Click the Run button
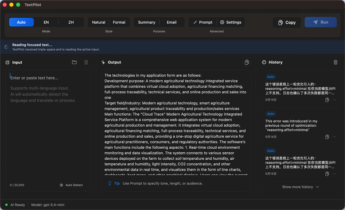Image resolution: width=345 pixels, height=210 pixels. pos(320,22)
